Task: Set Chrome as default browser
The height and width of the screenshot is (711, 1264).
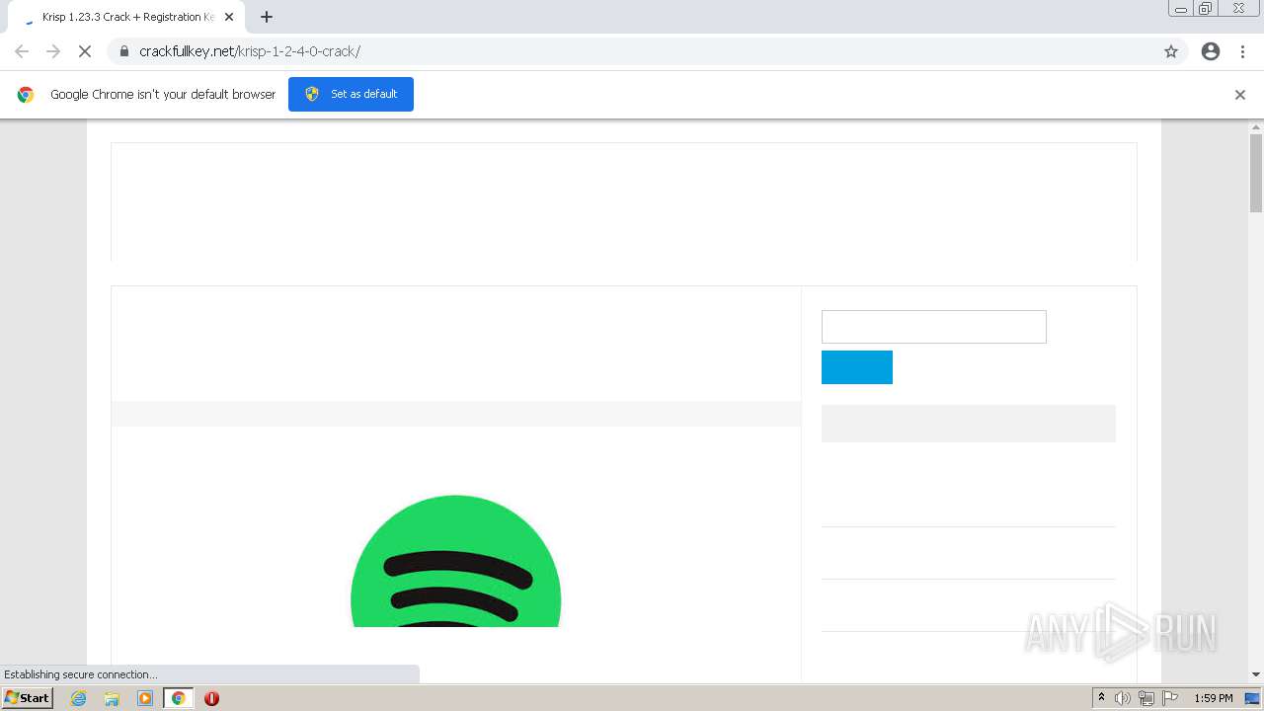Action: pyautogui.click(x=351, y=94)
